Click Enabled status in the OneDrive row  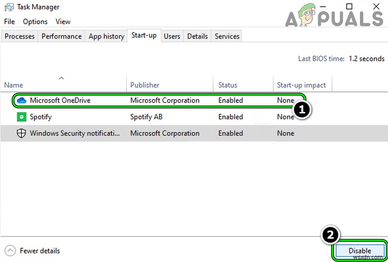point(230,101)
